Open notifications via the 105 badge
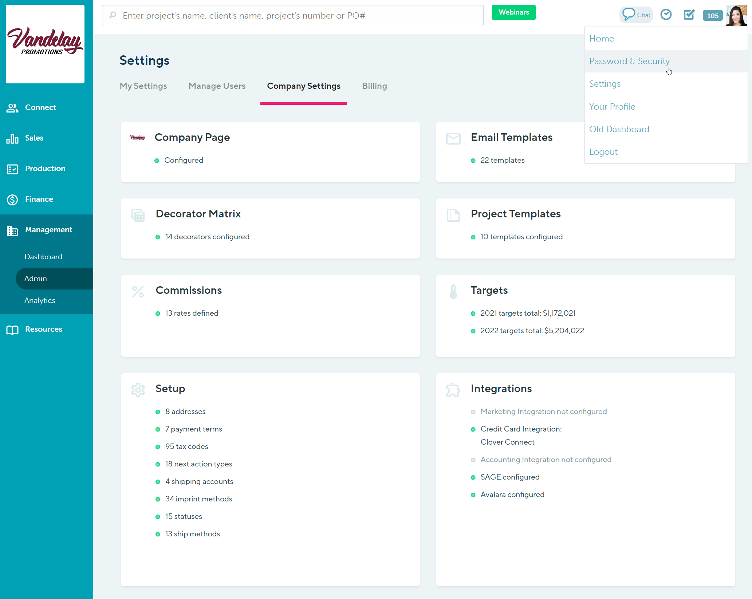The image size is (752, 599). click(712, 15)
